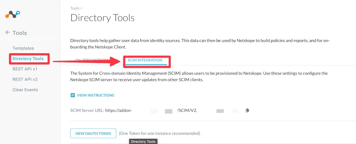Viewport: 356px width, 144px height.
Task: Select Directory Tools in the sidebar
Action: (x=28, y=59)
